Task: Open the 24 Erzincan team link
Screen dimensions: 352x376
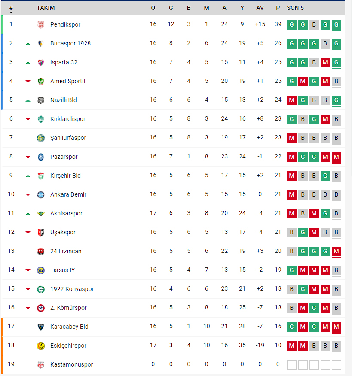Action: click(66, 251)
